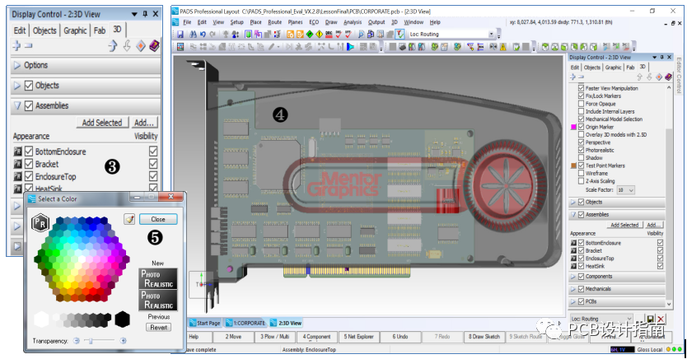Click the Editor Control side tab

(679, 75)
